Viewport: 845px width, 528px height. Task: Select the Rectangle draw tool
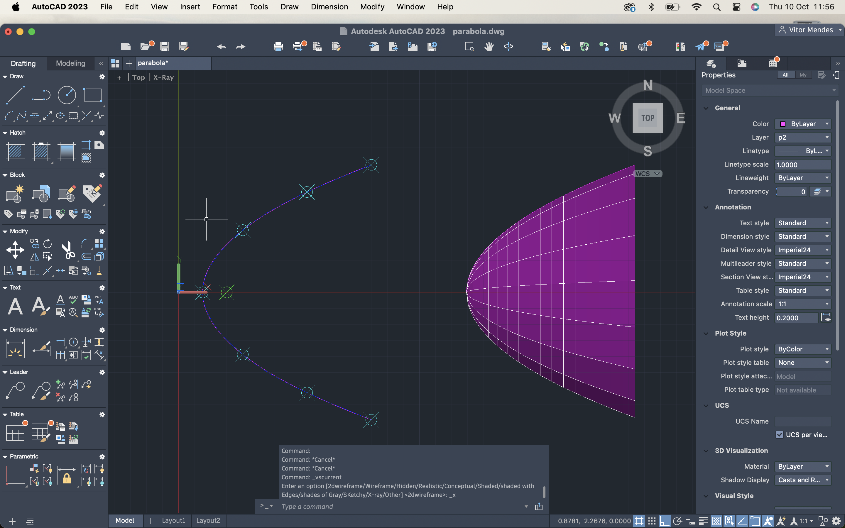point(92,95)
